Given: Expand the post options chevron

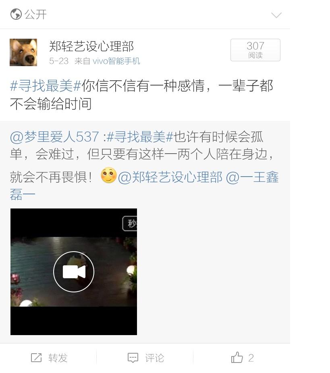Looking at the screenshot, I should pyautogui.click(x=276, y=15).
